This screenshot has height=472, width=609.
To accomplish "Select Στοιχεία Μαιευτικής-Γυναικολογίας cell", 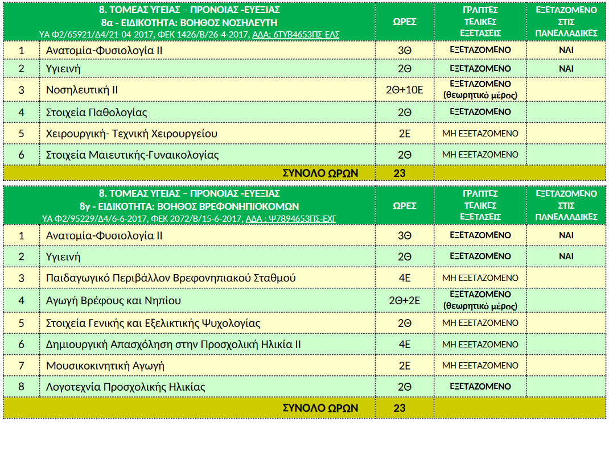I will coord(132,155).
